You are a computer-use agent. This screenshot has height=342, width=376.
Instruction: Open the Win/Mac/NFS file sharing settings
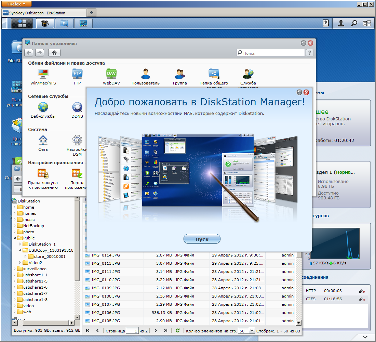43,74
